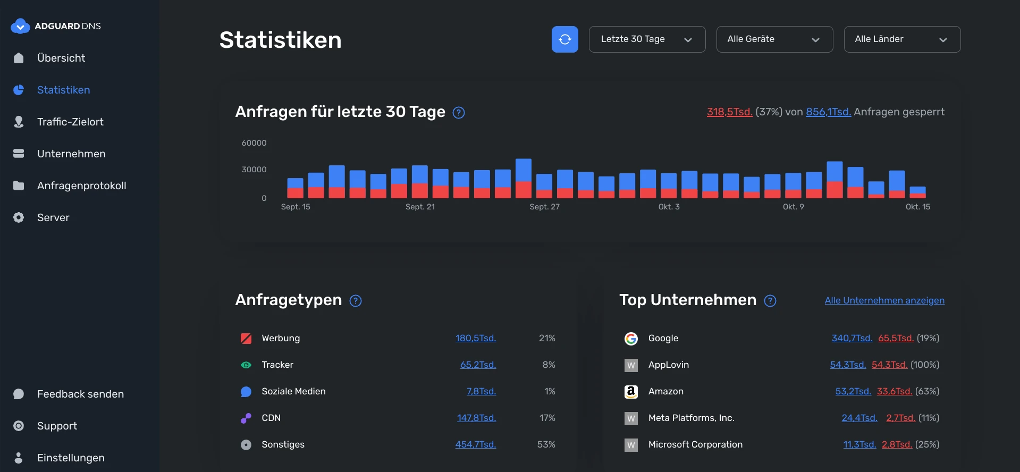Image resolution: width=1020 pixels, height=472 pixels.
Task: Click the Anfragenprotokoll folder icon
Action: point(19,186)
